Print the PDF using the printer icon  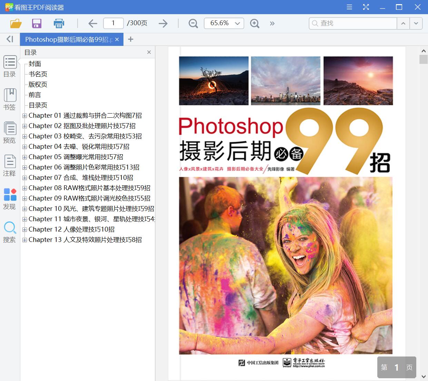pyautogui.click(x=59, y=23)
